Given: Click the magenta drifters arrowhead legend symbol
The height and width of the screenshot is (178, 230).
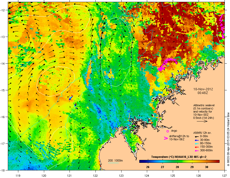Looking at the screenshot, I should pyautogui.click(x=166, y=138).
